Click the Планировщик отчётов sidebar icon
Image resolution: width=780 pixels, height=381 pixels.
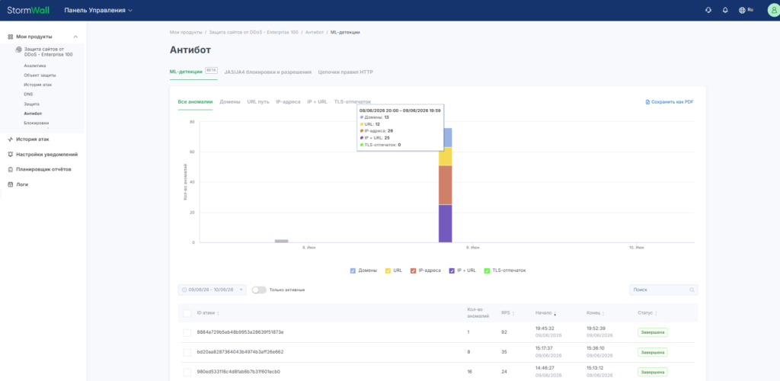pos(11,169)
